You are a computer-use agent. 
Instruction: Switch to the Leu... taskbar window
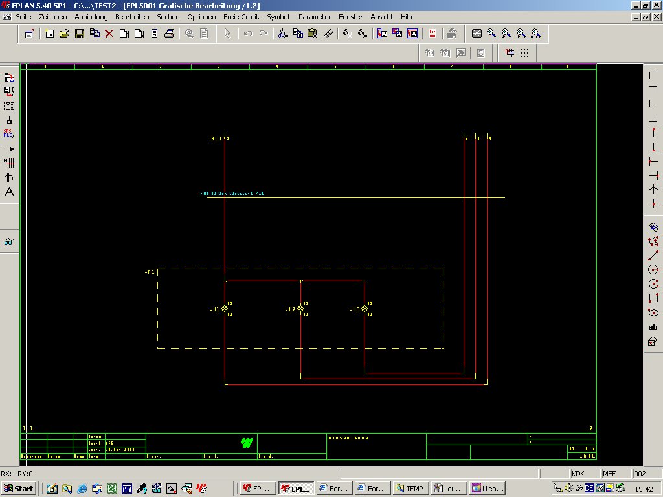tap(448, 489)
